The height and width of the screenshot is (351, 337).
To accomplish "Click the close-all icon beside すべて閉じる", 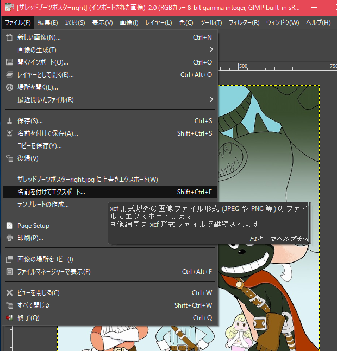I will click(9, 305).
